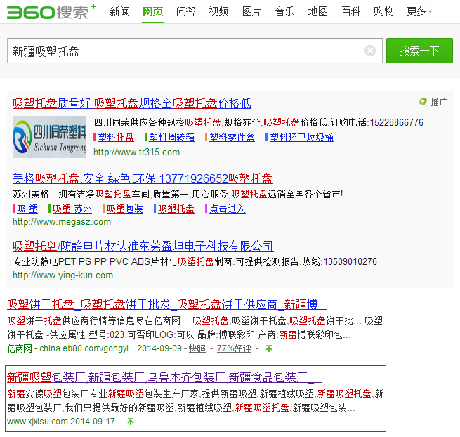Click the 点击进入 sublink

pos(228,209)
